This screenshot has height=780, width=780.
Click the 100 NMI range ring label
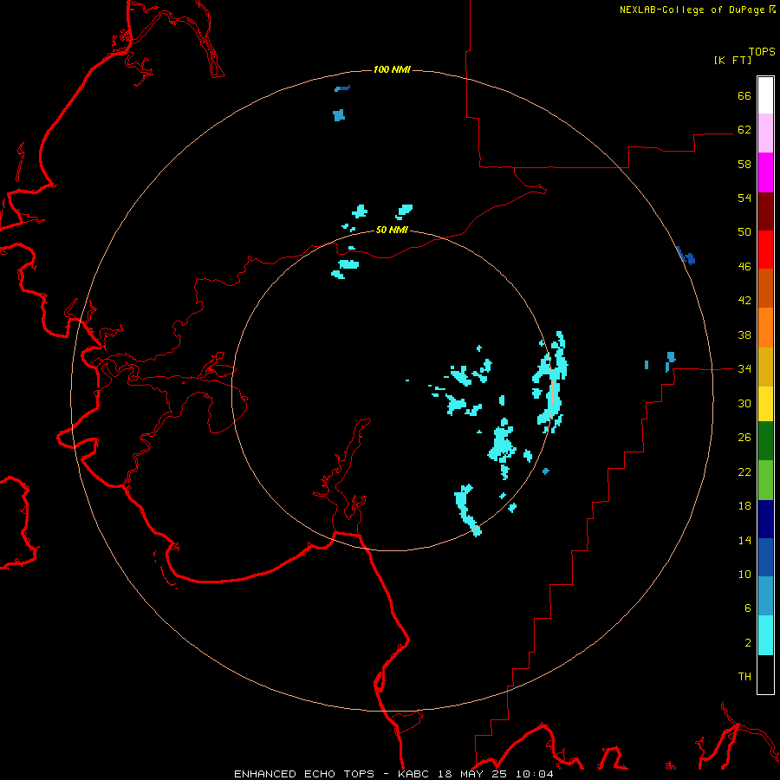click(x=392, y=69)
